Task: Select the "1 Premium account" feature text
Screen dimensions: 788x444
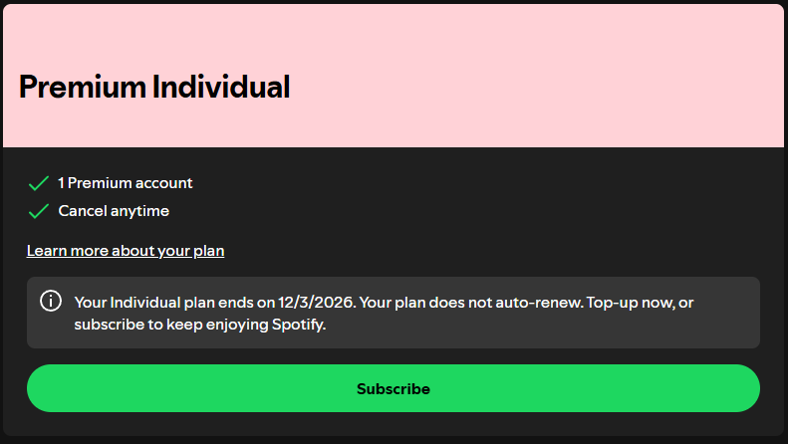Action: tap(126, 183)
